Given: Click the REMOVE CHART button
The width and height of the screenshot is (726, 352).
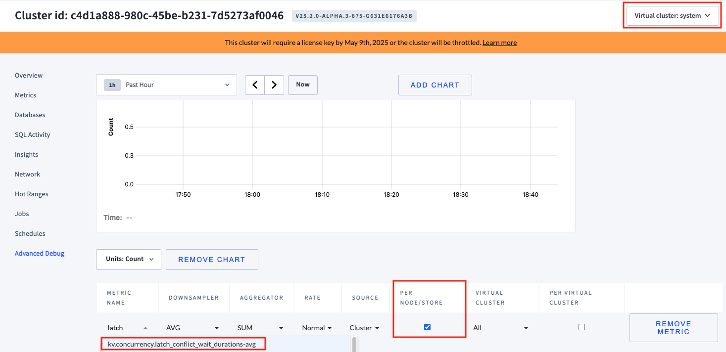Looking at the screenshot, I should tap(212, 260).
